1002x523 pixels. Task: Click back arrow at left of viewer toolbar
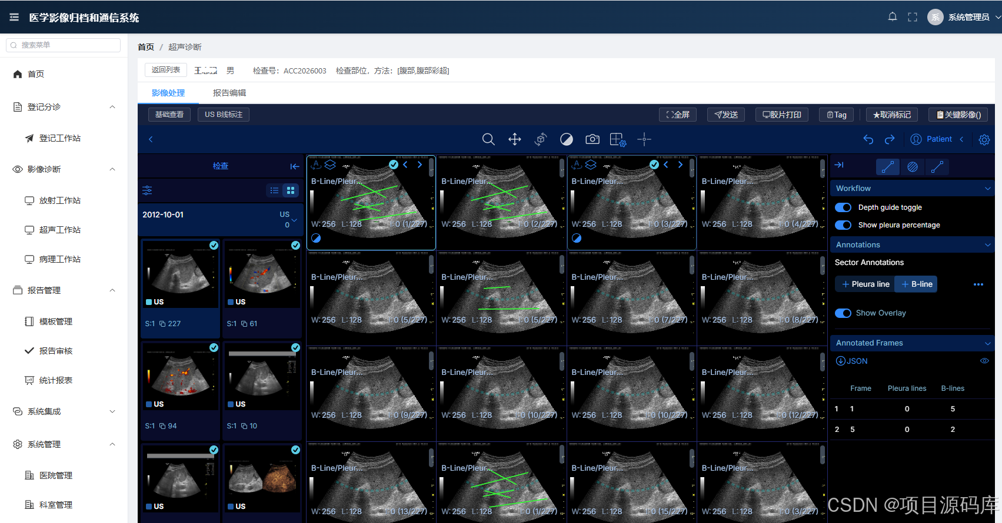pyautogui.click(x=151, y=139)
